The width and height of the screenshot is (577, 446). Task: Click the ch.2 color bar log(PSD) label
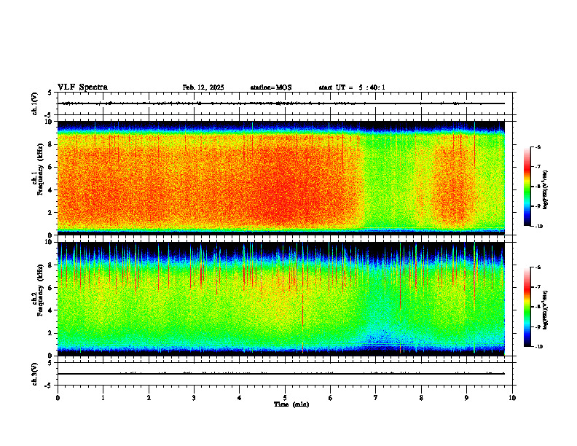tap(546, 309)
